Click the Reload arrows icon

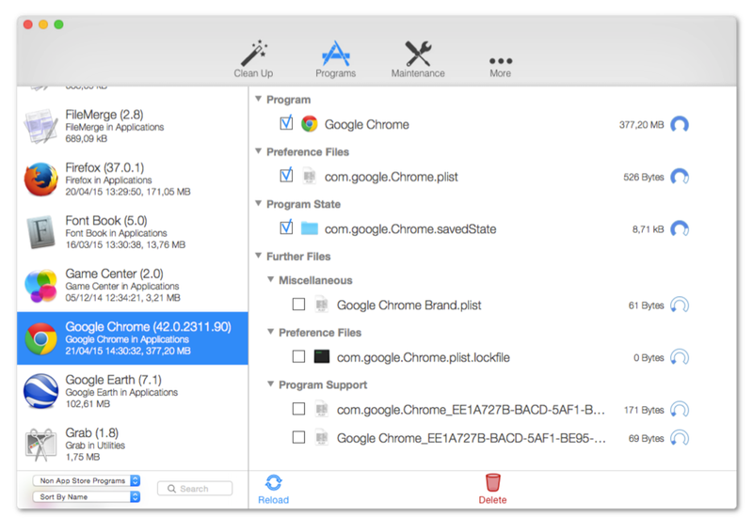click(x=274, y=482)
